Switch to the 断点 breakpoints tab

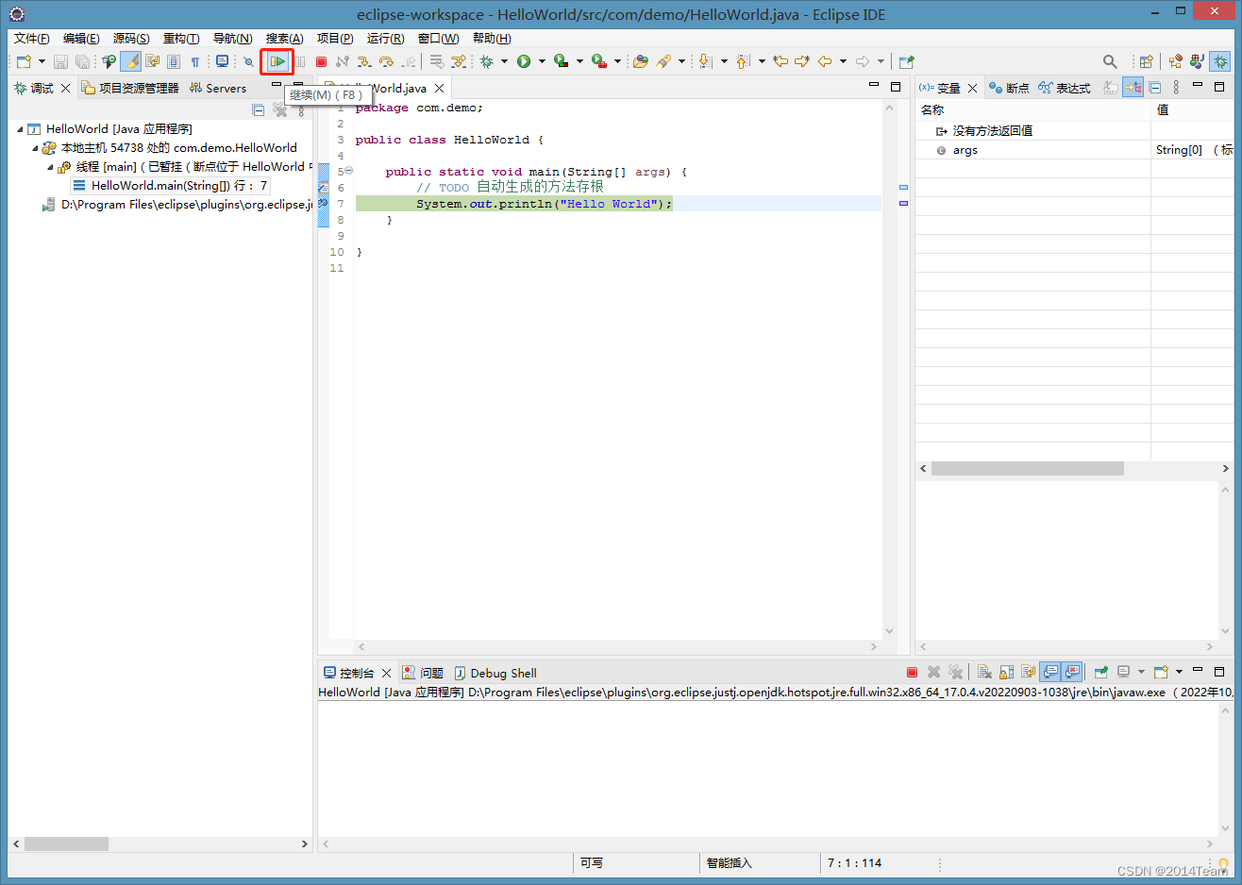pyautogui.click(x=1009, y=88)
